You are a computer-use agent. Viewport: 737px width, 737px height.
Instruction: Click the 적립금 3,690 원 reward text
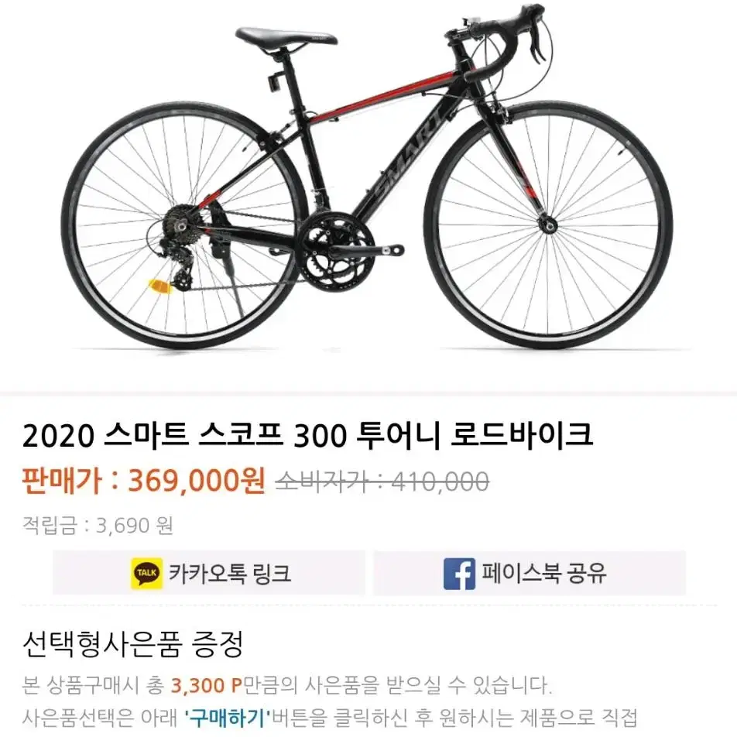click(x=98, y=525)
